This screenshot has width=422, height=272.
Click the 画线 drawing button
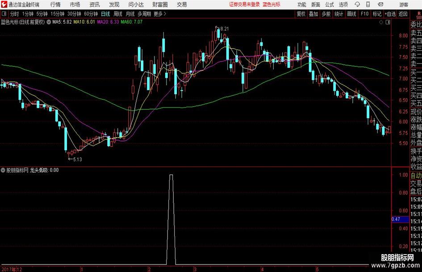coord(352,14)
